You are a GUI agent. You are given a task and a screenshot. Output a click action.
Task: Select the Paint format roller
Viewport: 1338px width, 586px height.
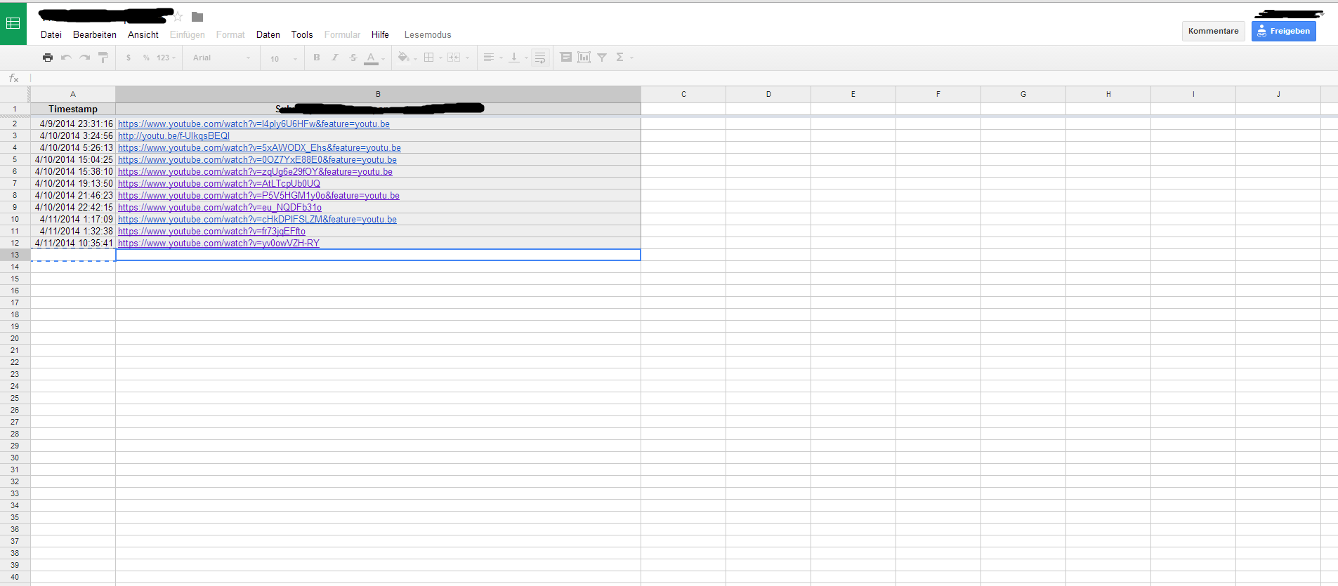pyautogui.click(x=103, y=58)
